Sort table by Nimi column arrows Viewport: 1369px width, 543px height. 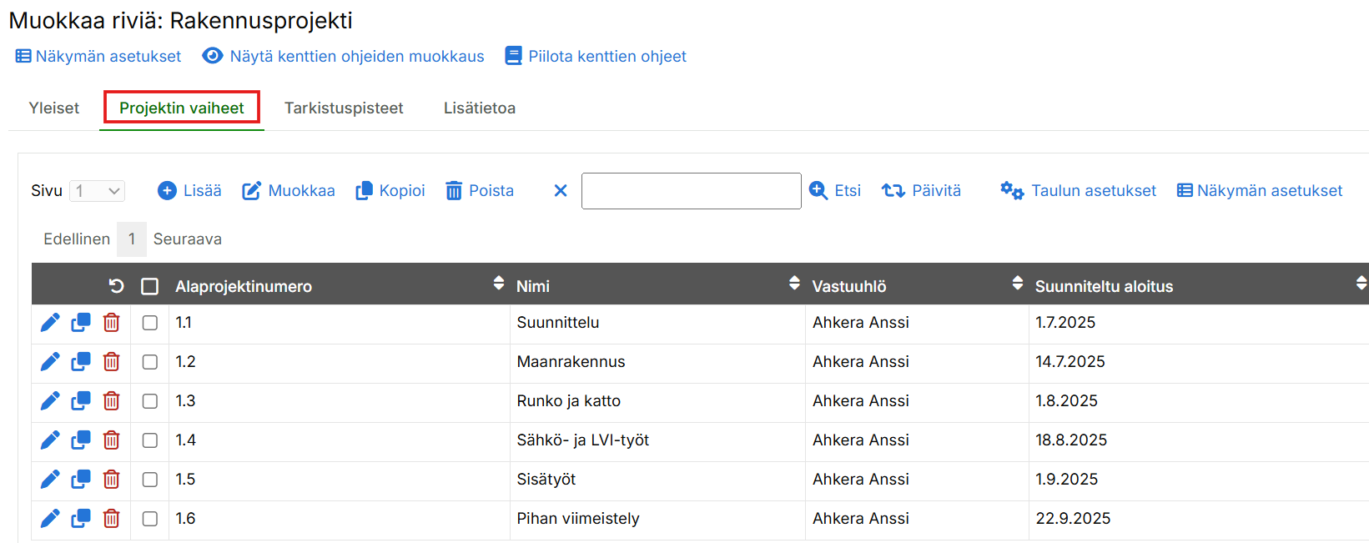pos(794,284)
